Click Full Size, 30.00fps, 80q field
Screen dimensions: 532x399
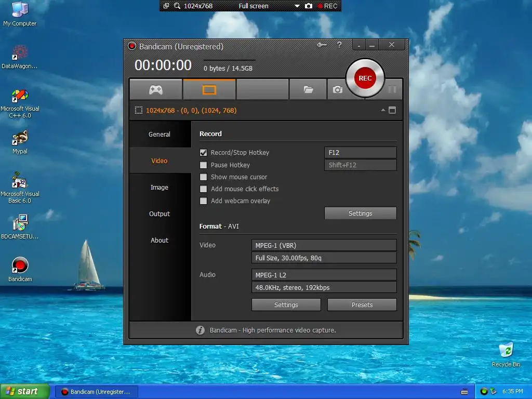coord(324,258)
